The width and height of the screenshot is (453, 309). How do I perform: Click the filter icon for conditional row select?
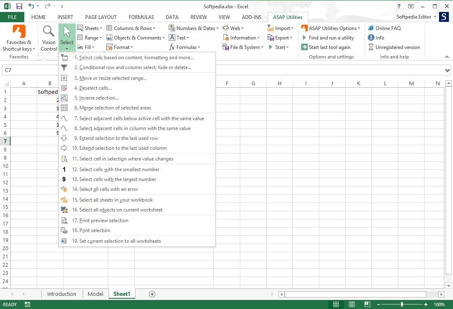pos(64,67)
